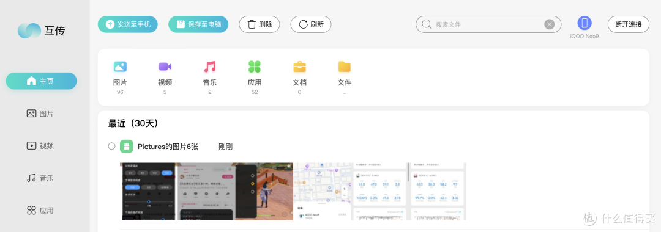Open the game scene screenshot thumbnail
Screen dimensions: 661x232
pos(264,191)
